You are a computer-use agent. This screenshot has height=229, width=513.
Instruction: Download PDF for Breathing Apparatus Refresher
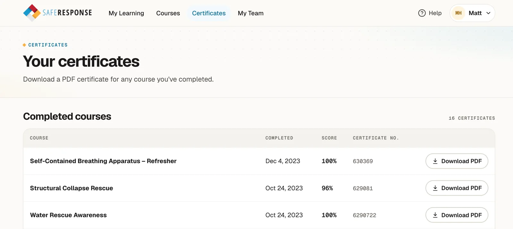[x=457, y=161]
